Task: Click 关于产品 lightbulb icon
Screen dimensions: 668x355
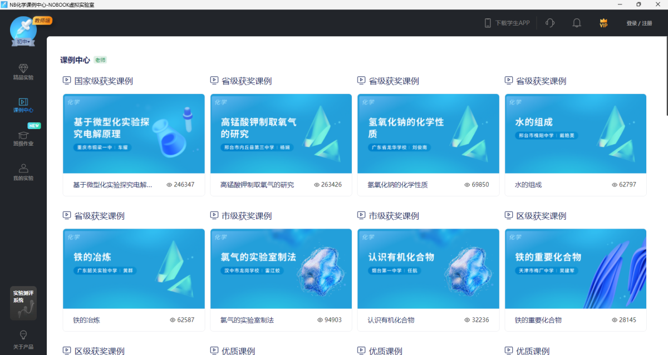Action: (x=23, y=334)
